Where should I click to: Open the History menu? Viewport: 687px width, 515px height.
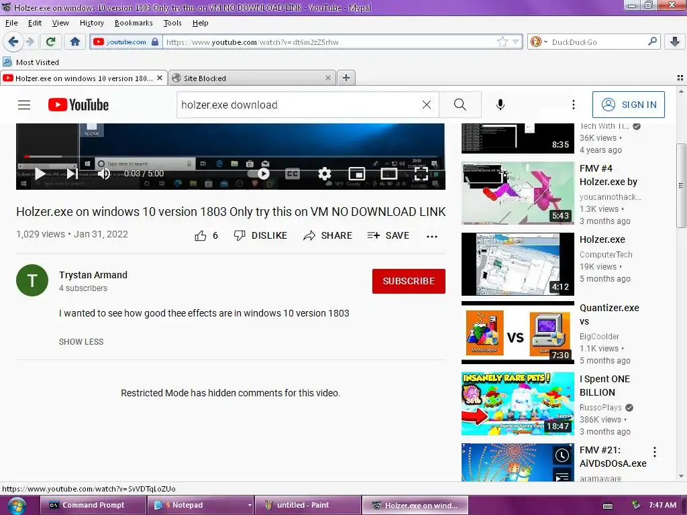(x=91, y=23)
